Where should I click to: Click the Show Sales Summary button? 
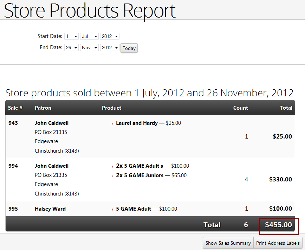(228, 243)
